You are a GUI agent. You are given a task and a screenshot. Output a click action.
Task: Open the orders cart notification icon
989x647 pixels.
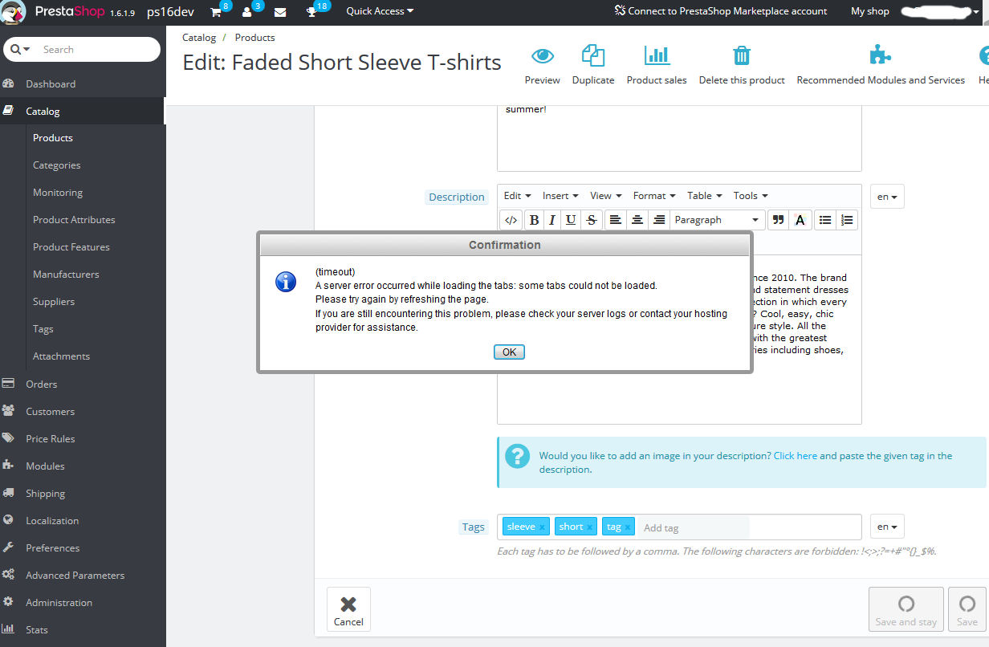[x=216, y=12]
